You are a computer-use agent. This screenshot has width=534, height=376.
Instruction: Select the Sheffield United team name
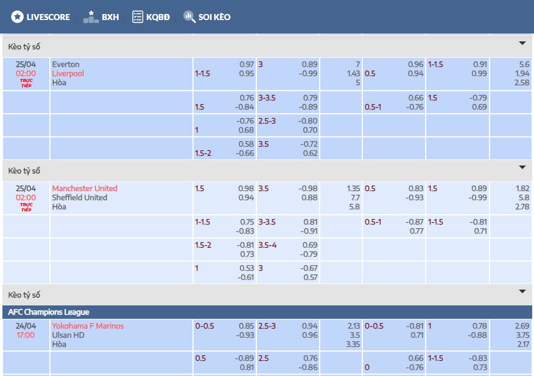80,198
